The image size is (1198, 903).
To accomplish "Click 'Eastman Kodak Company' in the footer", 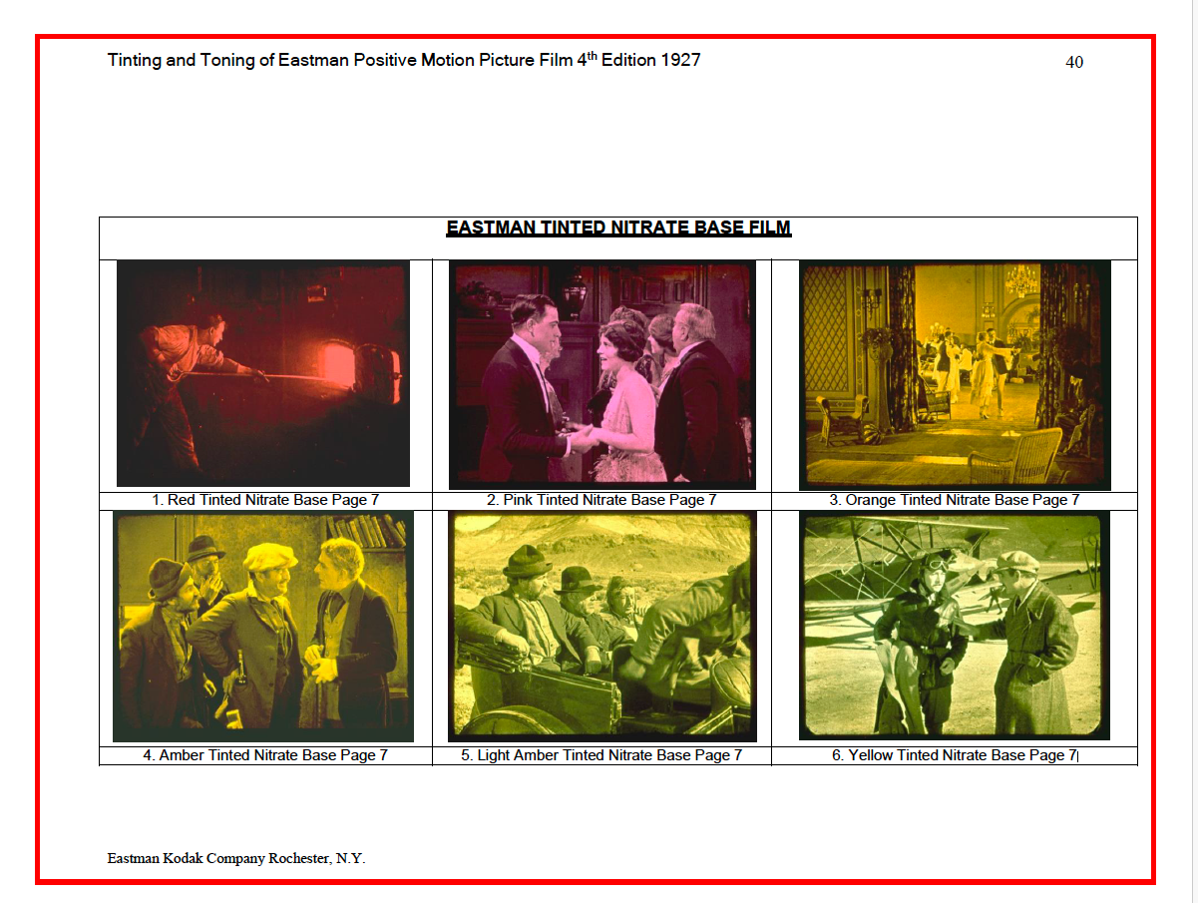I will 186,858.
